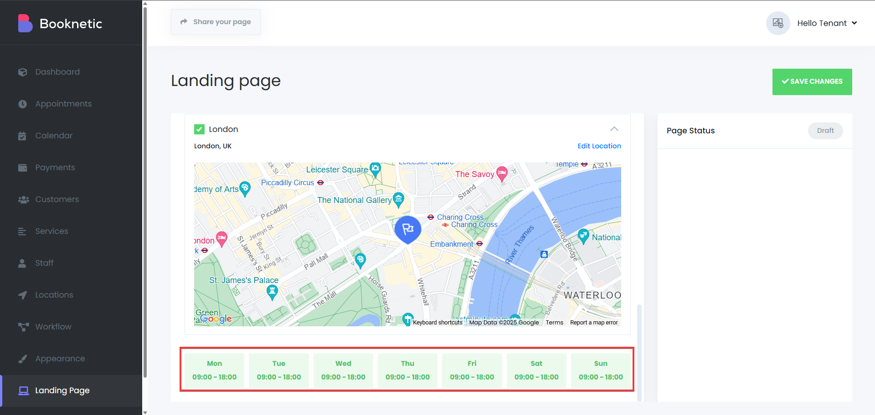Click the 'London, UK' address text
This screenshot has height=415, width=875.
[213, 146]
